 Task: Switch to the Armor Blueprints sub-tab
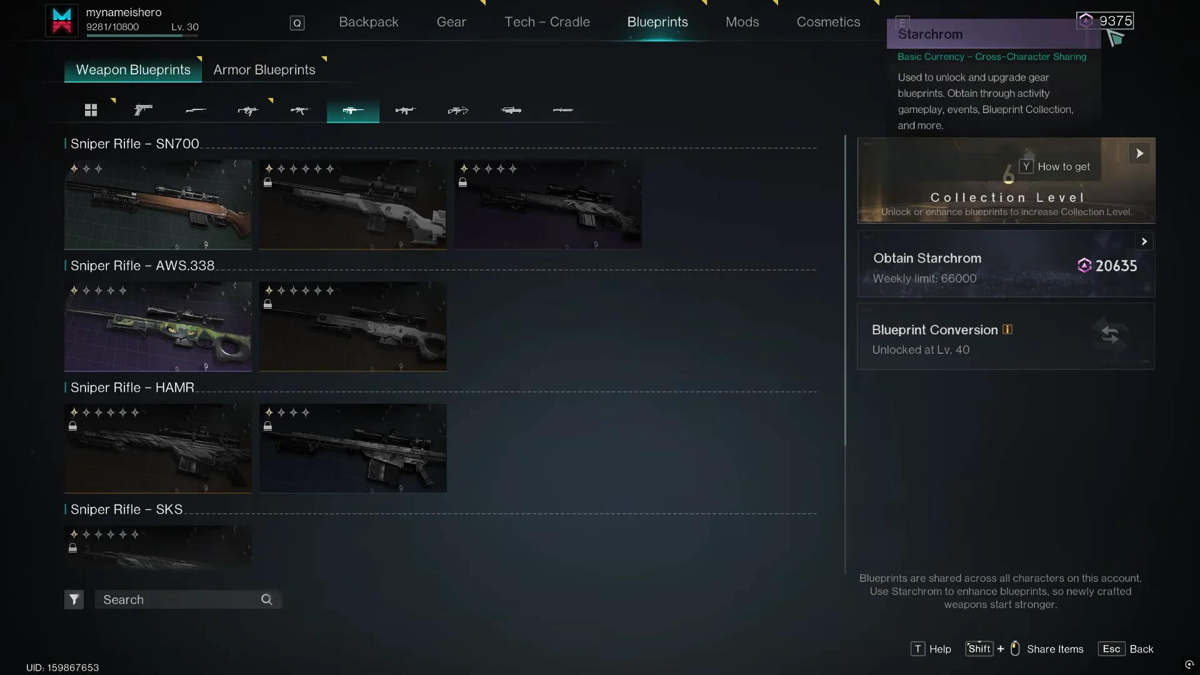264,69
